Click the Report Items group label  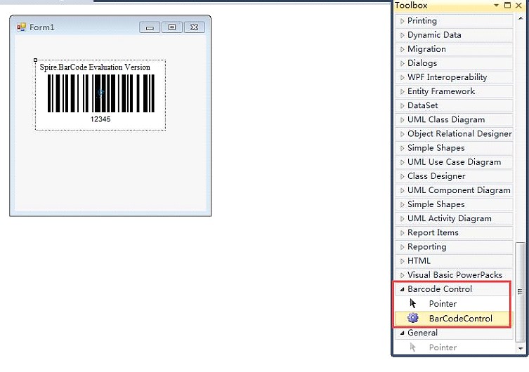tap(433, 232)
